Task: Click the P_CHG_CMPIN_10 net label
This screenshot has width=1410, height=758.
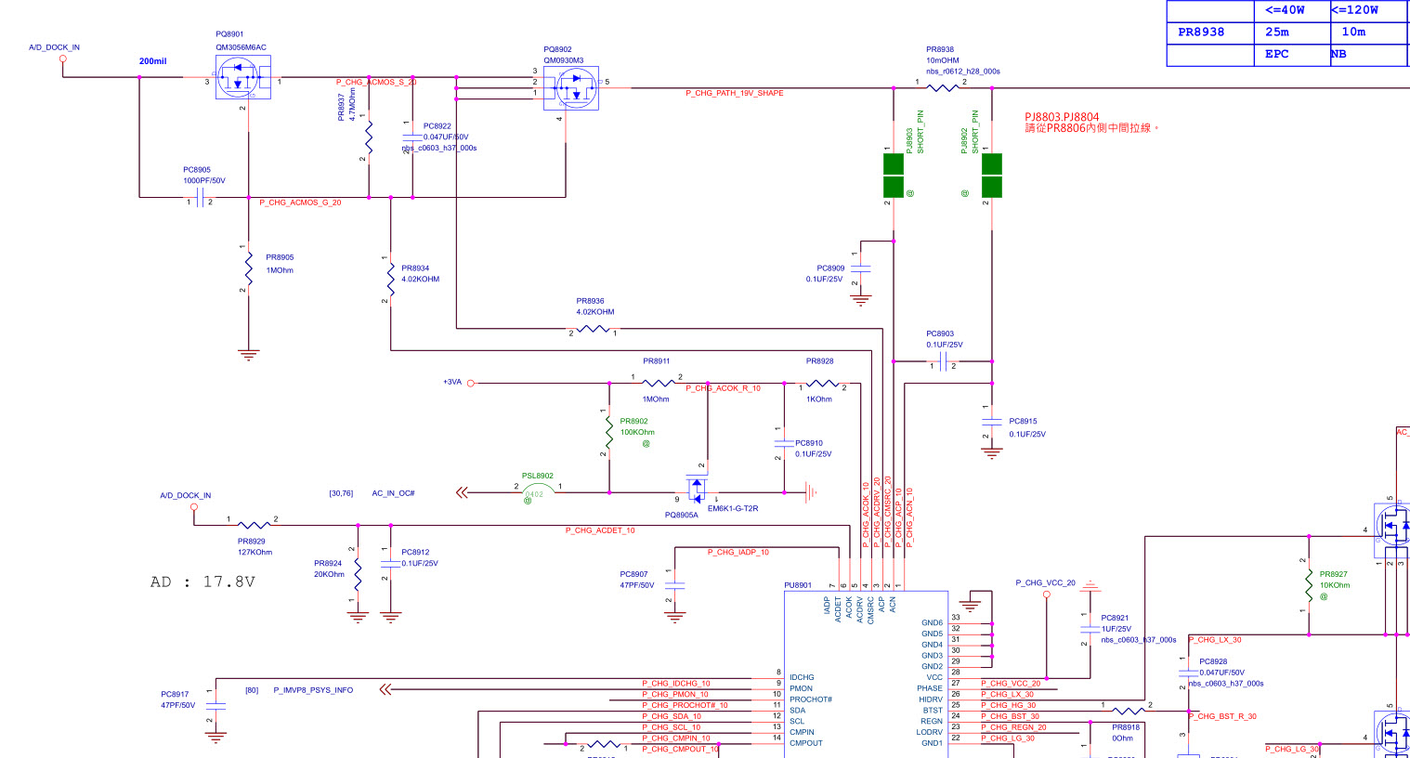Action: pyautogui.click(x=676, y=738)
